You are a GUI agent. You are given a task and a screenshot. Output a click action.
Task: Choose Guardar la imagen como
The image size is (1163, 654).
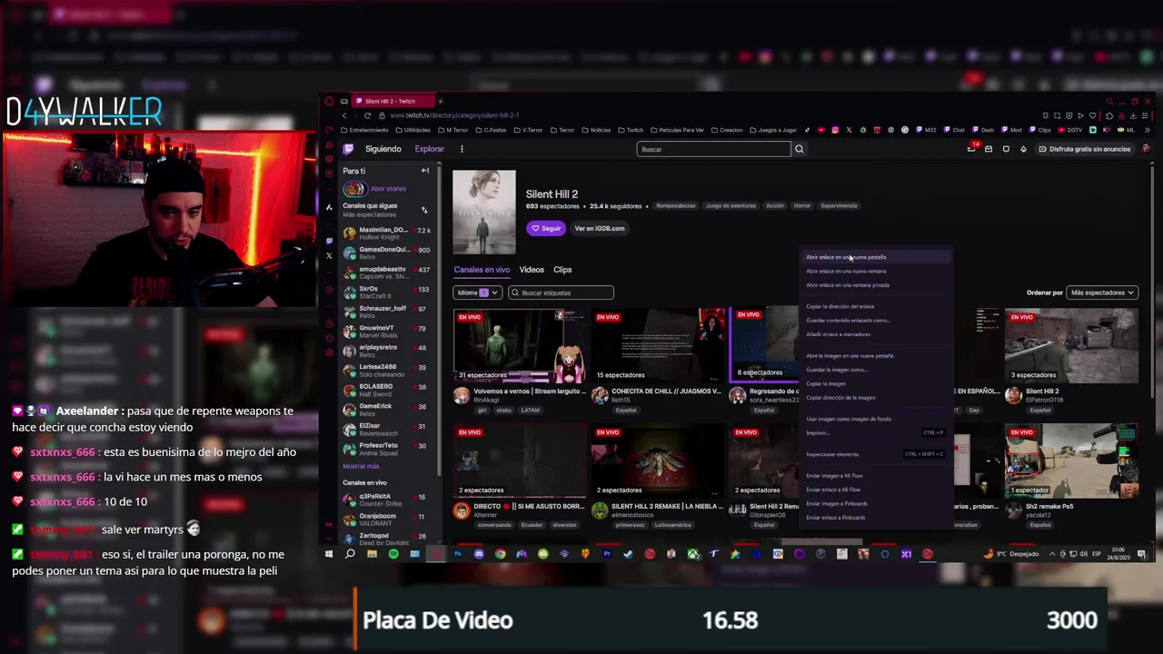[x=875, y=370]
